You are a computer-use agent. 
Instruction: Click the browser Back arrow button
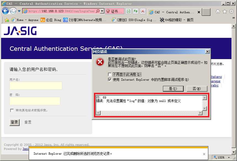click(x=5, y=11)
